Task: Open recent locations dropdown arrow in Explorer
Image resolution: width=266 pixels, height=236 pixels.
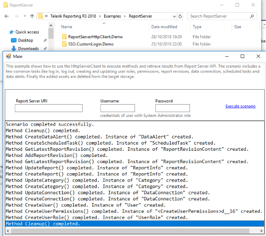Action: [25, 16]
